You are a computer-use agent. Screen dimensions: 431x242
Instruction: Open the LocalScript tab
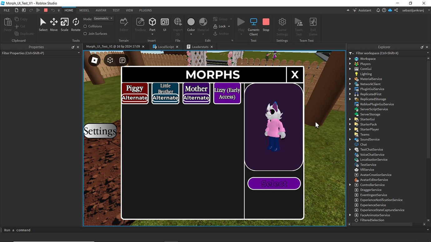point(166,46)
